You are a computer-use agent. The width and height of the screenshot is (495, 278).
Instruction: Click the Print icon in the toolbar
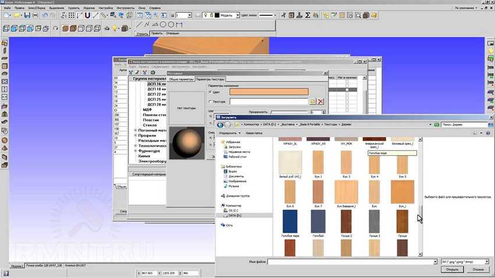pos(34,15)
